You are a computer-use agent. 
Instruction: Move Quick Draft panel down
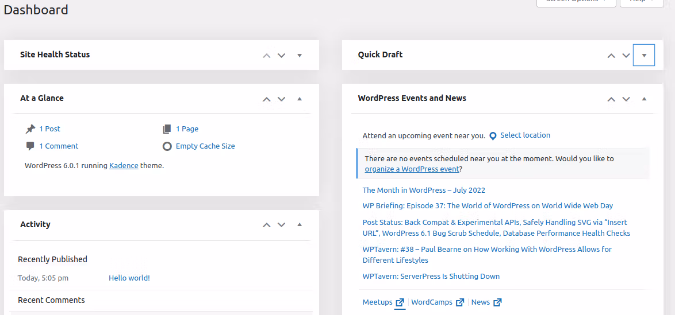pyautogui.click(x=626, y=56)
